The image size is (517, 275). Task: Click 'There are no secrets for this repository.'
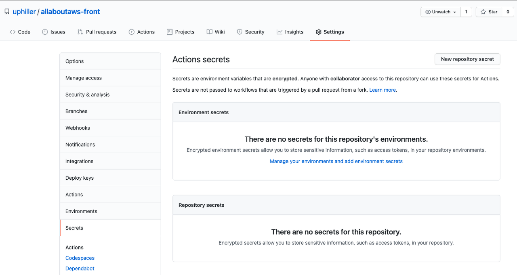point(336,232)
